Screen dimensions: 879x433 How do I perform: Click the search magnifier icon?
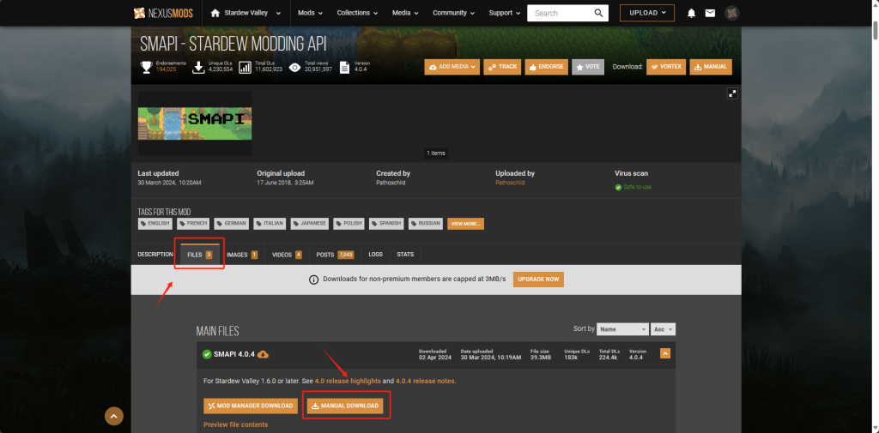click(598, 13)
